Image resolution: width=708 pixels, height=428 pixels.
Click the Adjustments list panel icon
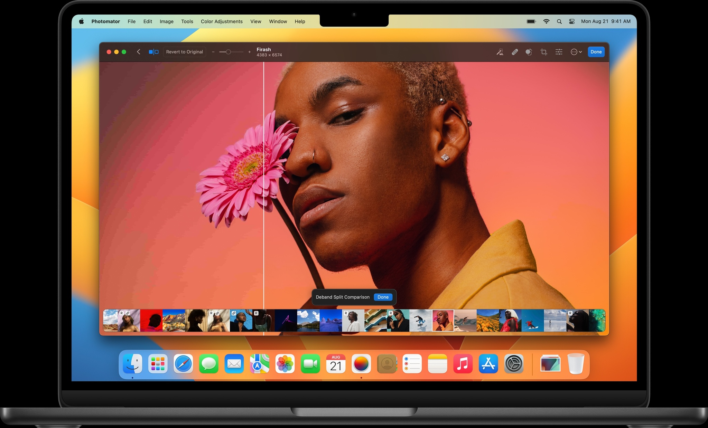558,51
